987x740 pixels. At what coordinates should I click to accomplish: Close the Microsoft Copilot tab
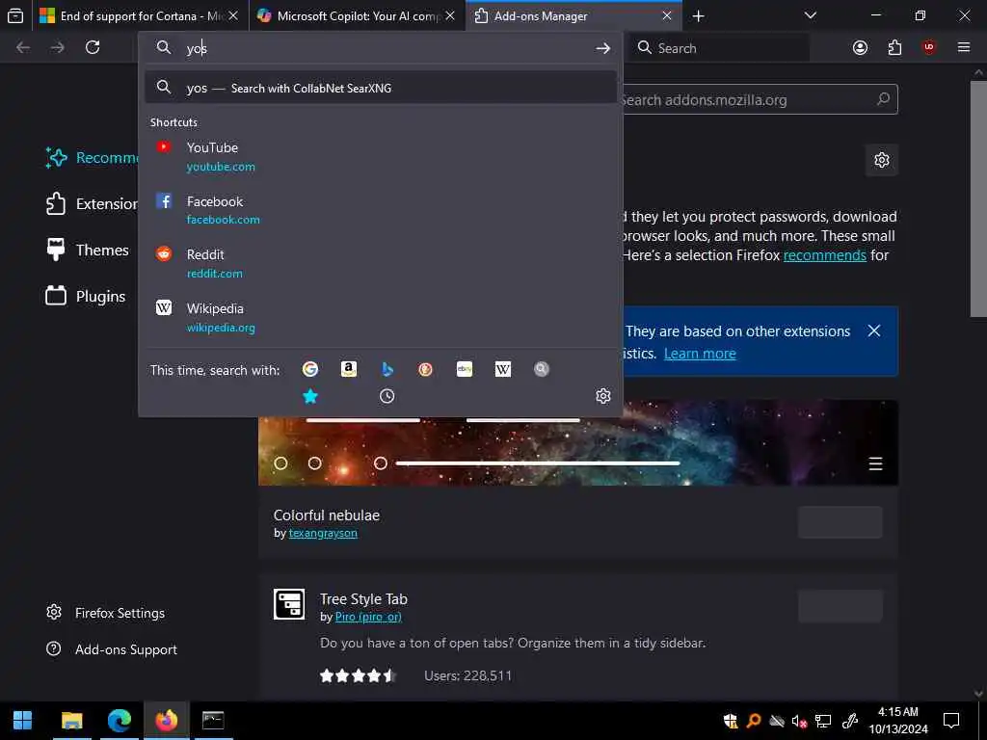point(450,16)
